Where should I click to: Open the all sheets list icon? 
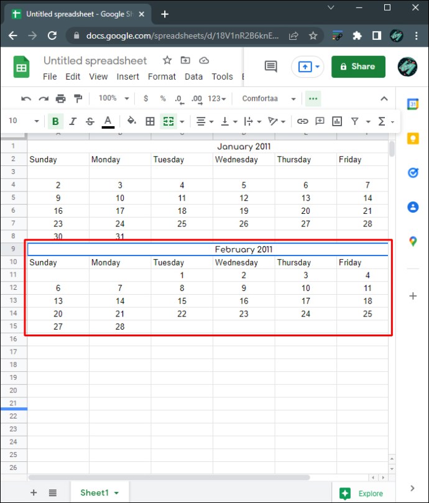tap(53, 492)
